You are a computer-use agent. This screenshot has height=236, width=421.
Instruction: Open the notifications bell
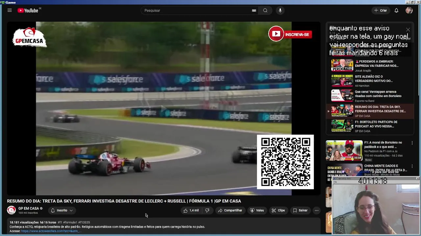396,10
